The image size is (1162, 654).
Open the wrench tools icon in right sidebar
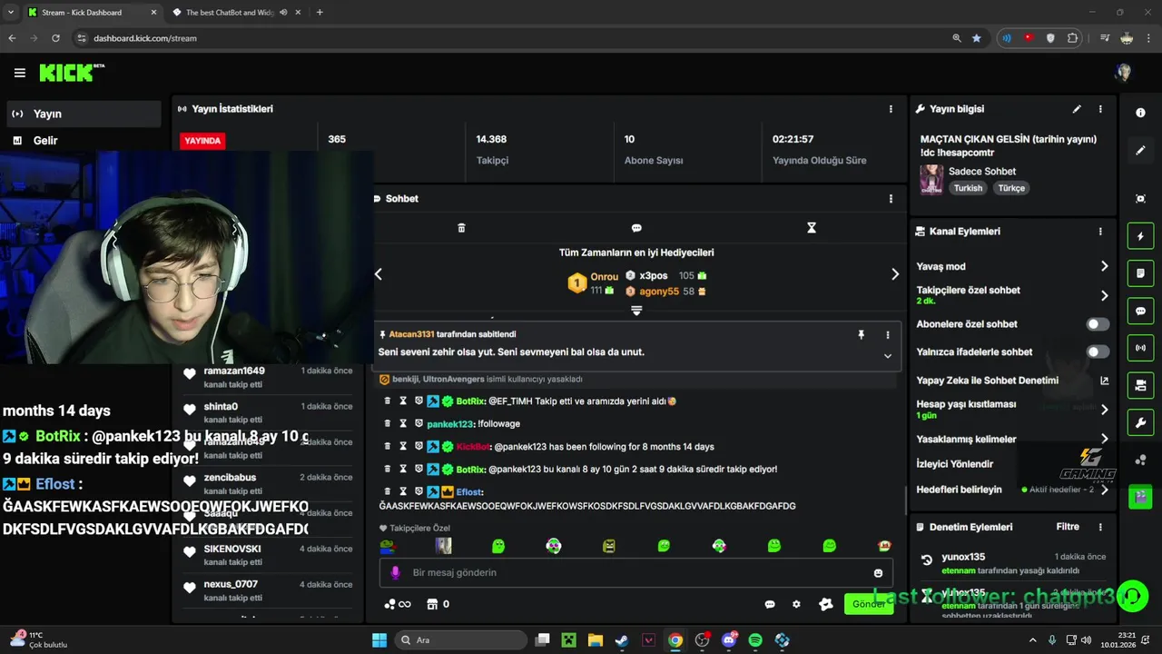pos(1140,422)
